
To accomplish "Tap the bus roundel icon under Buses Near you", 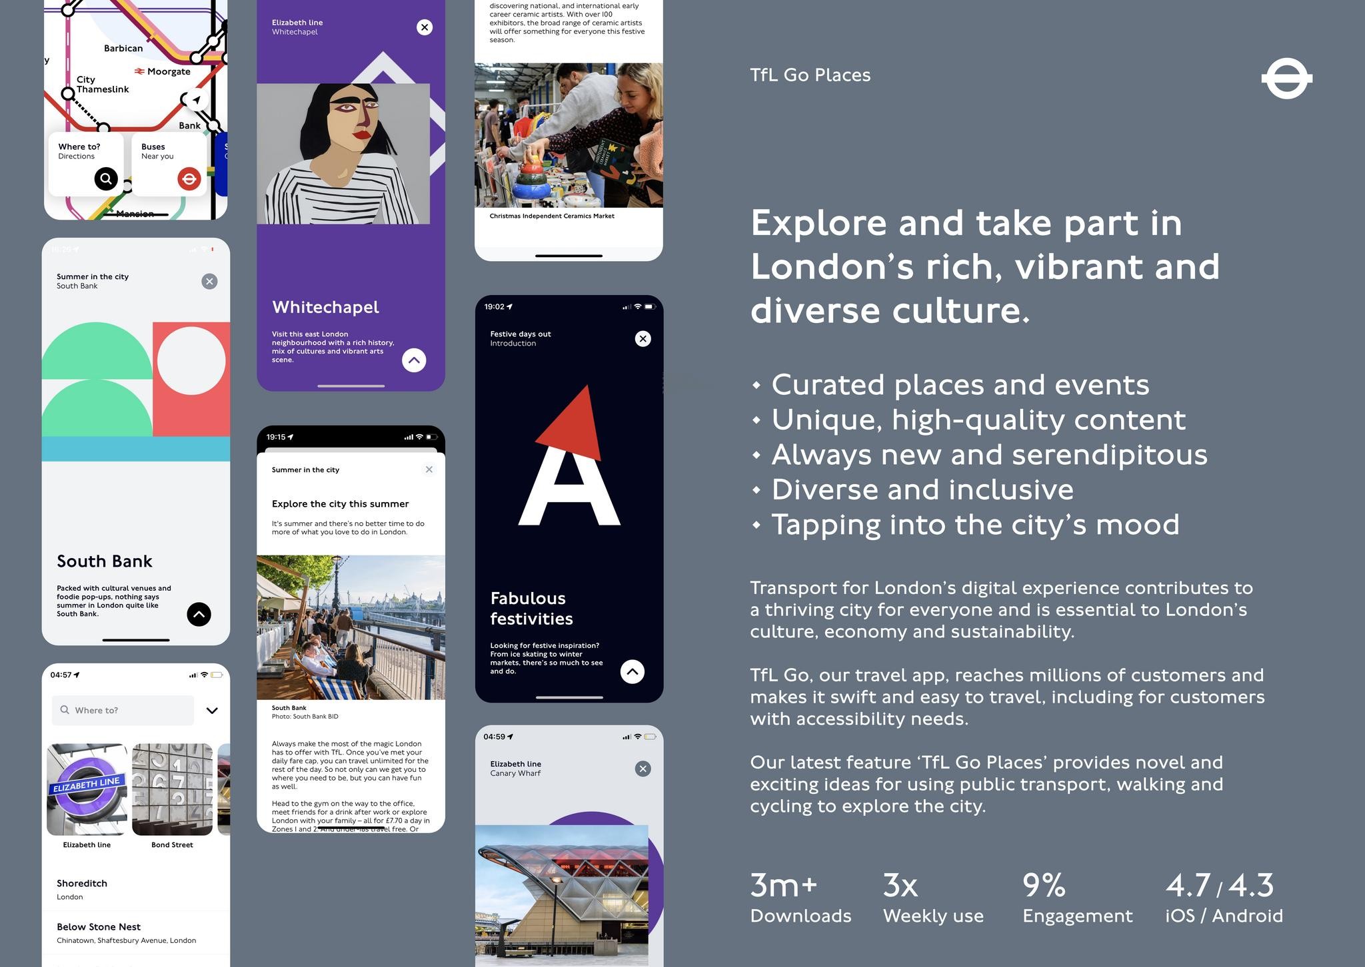I will [190, 178].
